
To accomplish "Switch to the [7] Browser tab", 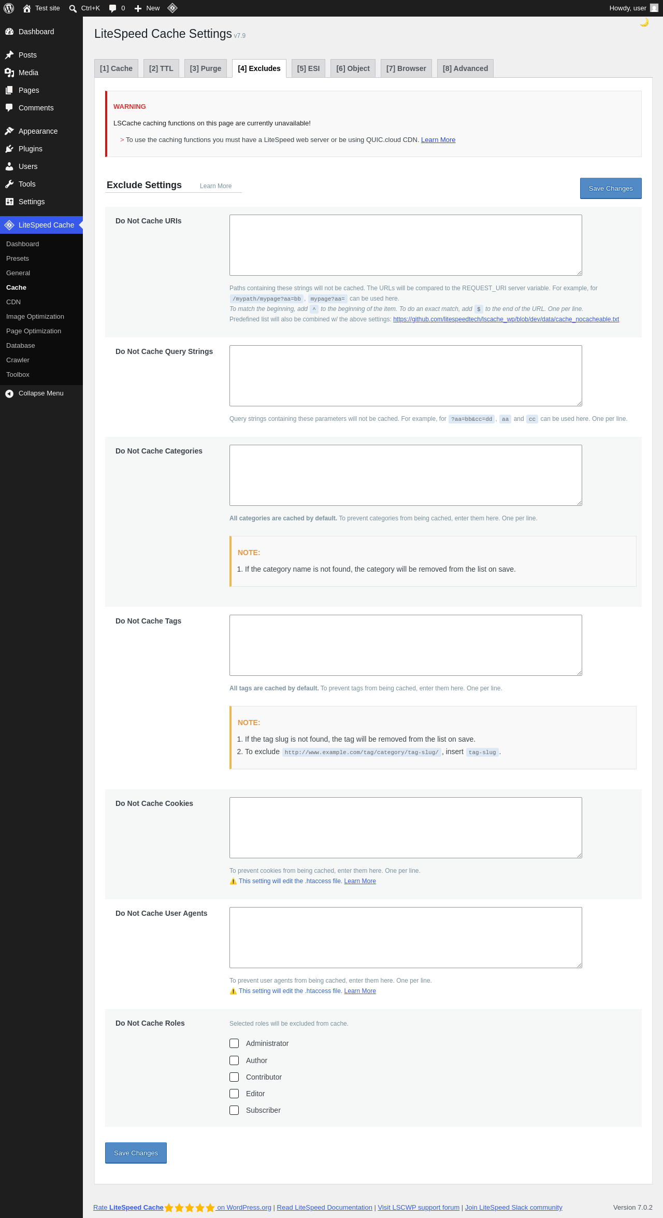I will tap(406, 68).
